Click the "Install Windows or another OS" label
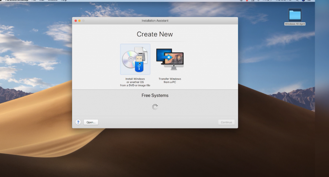Image resolution: width=329 pixels, height=177 pixels. pyautogui.click(x=135, y=82)
